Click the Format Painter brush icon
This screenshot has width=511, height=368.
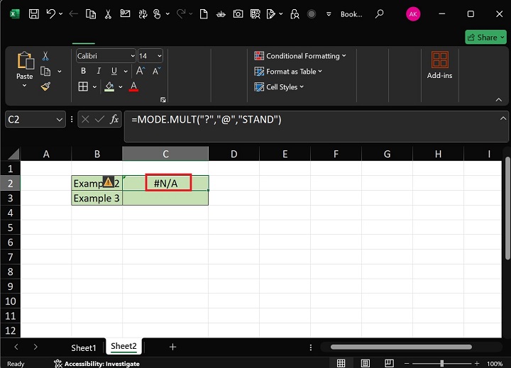pos(45,87)
